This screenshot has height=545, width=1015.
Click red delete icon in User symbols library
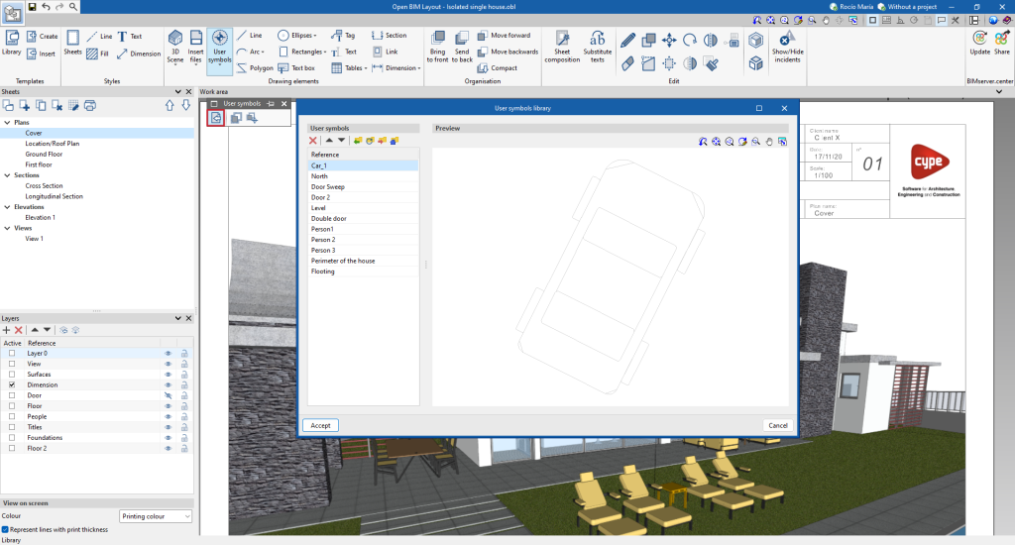tap(313, 141)
